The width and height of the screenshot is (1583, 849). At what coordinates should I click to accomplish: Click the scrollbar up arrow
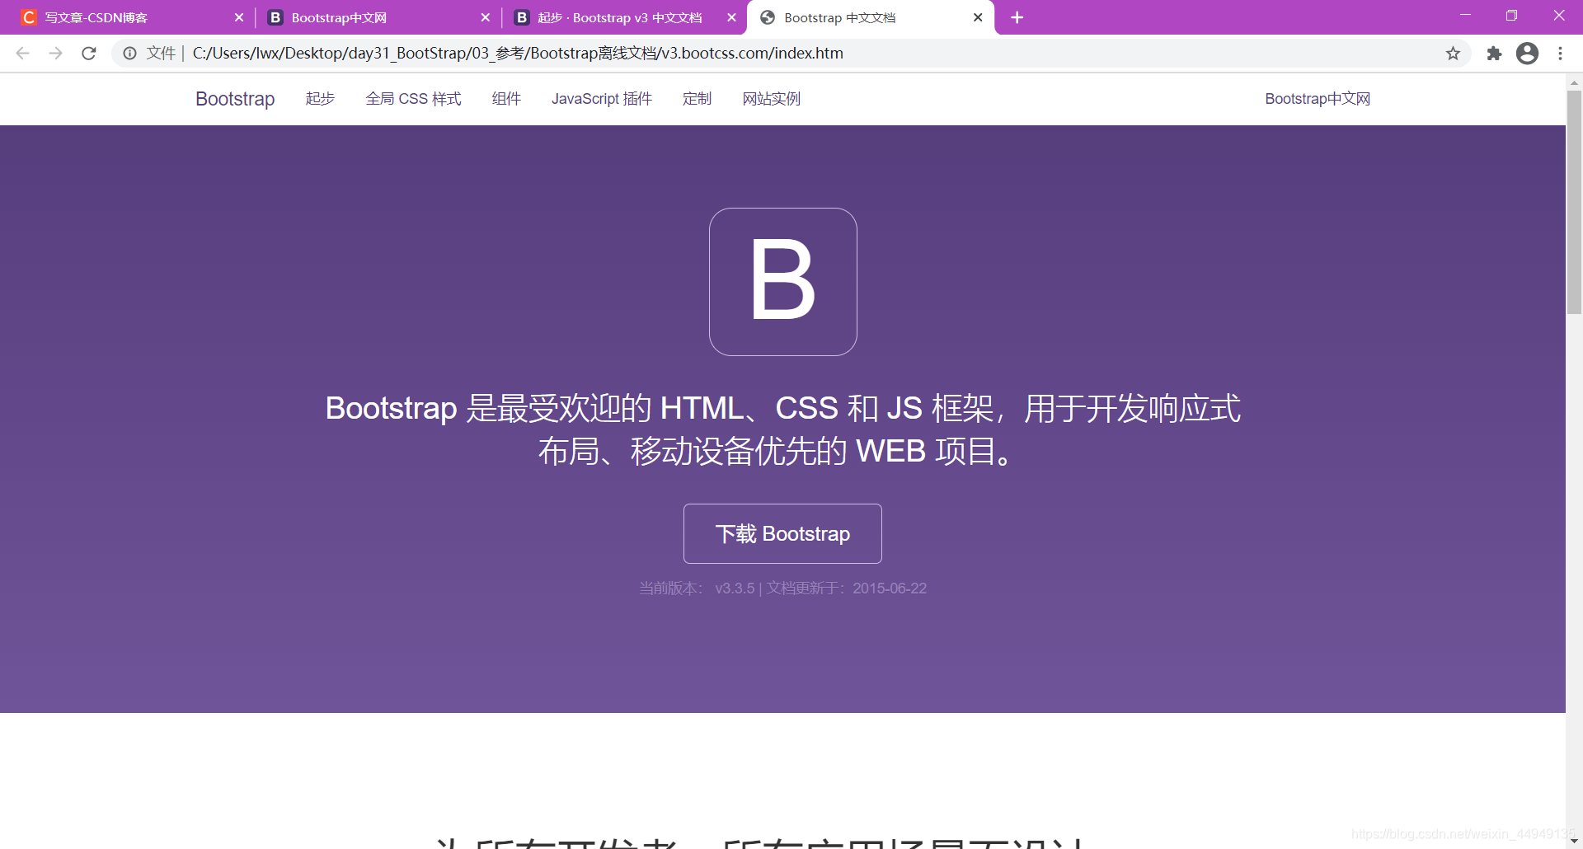1574,82
